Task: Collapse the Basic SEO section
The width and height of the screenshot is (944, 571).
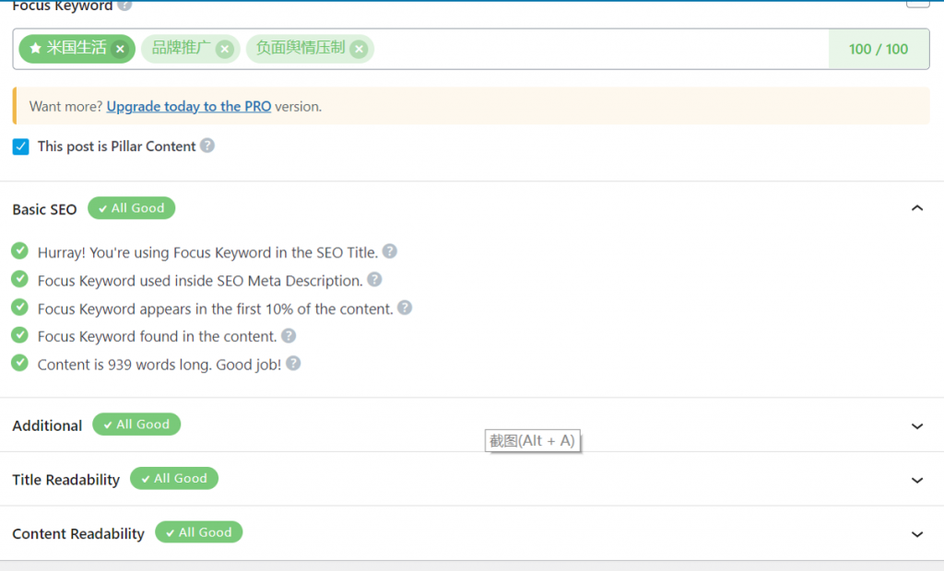Action: [x=917, y=208]
